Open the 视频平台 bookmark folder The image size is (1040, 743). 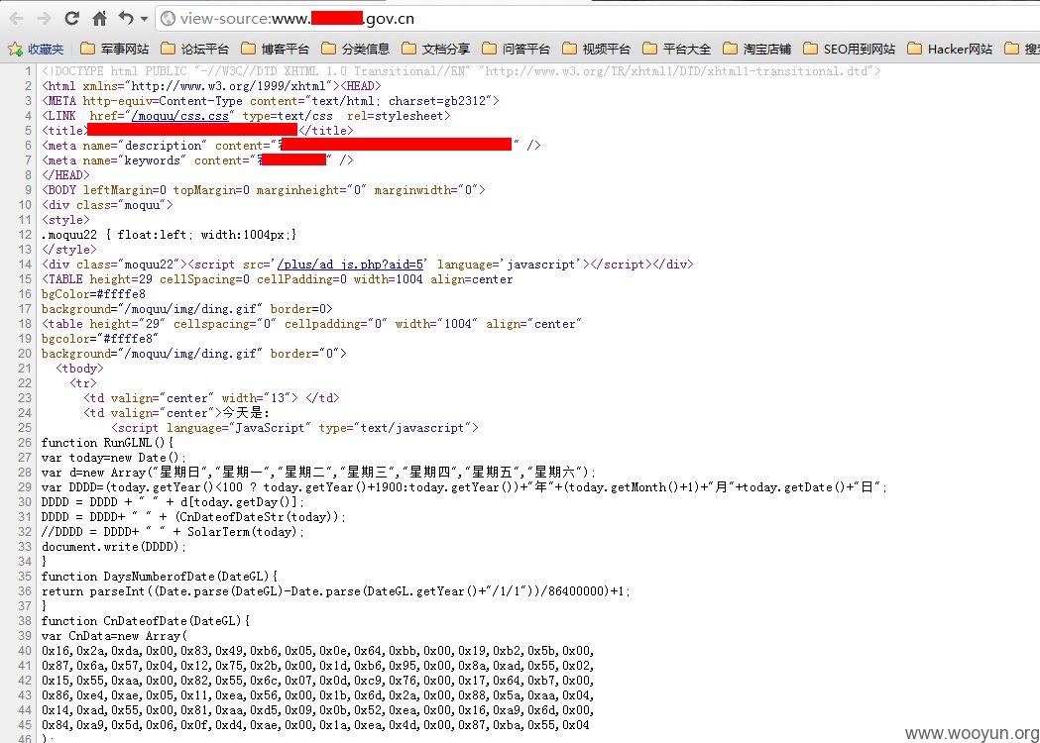coord(596,50)
